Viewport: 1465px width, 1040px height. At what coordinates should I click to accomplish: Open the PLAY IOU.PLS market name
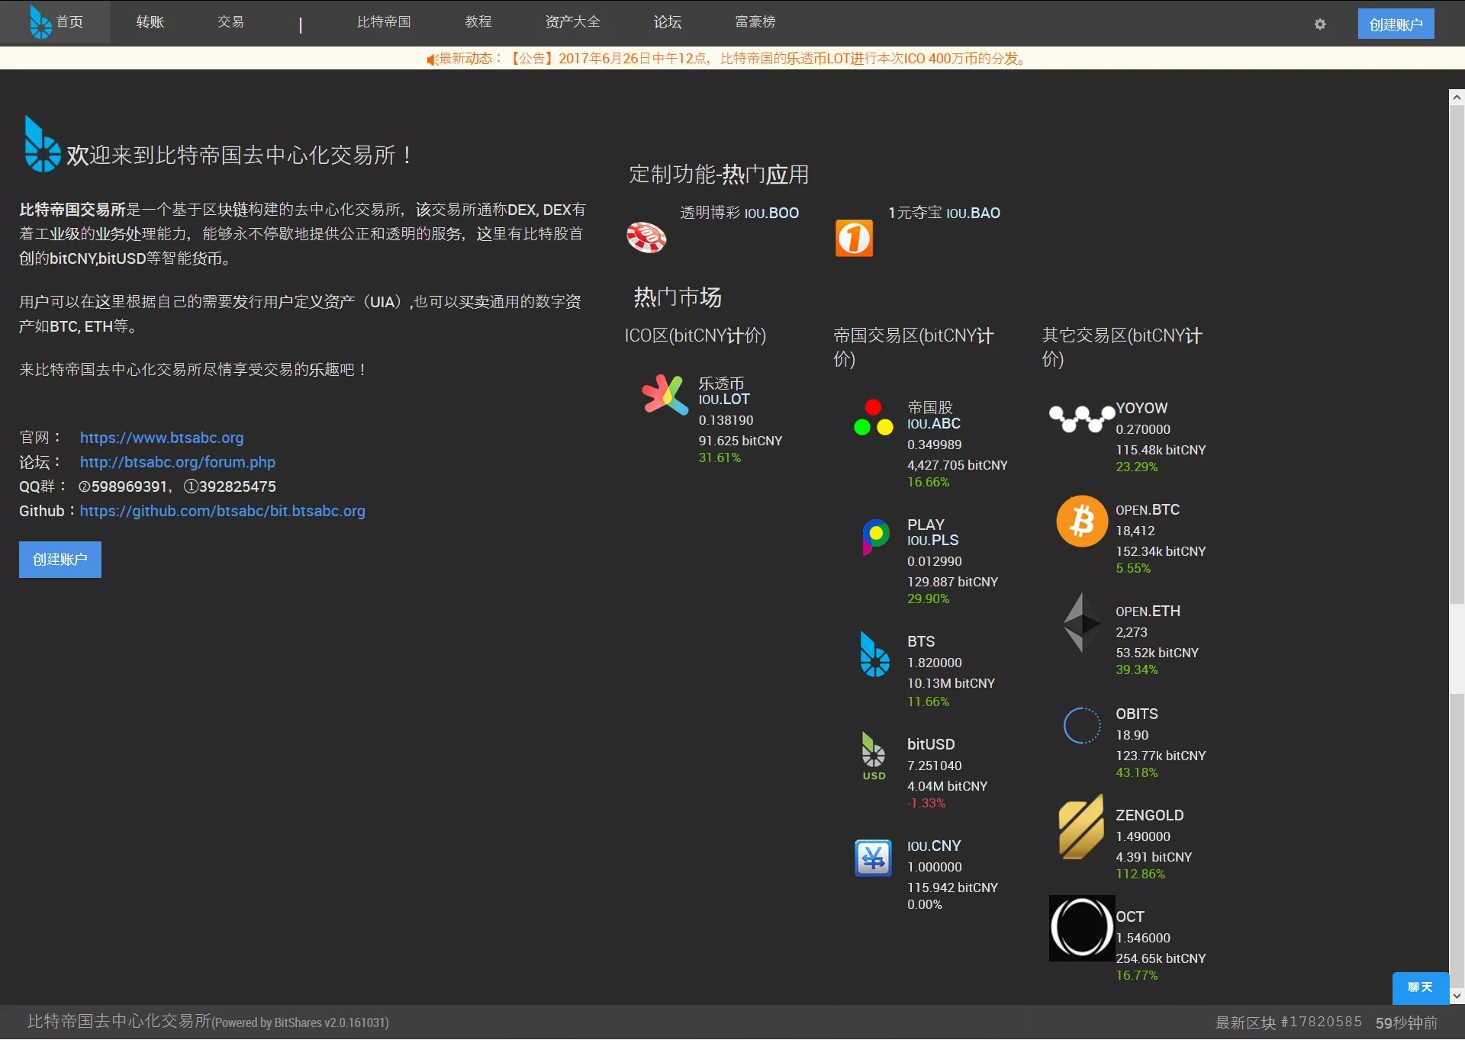coord(932,532)
